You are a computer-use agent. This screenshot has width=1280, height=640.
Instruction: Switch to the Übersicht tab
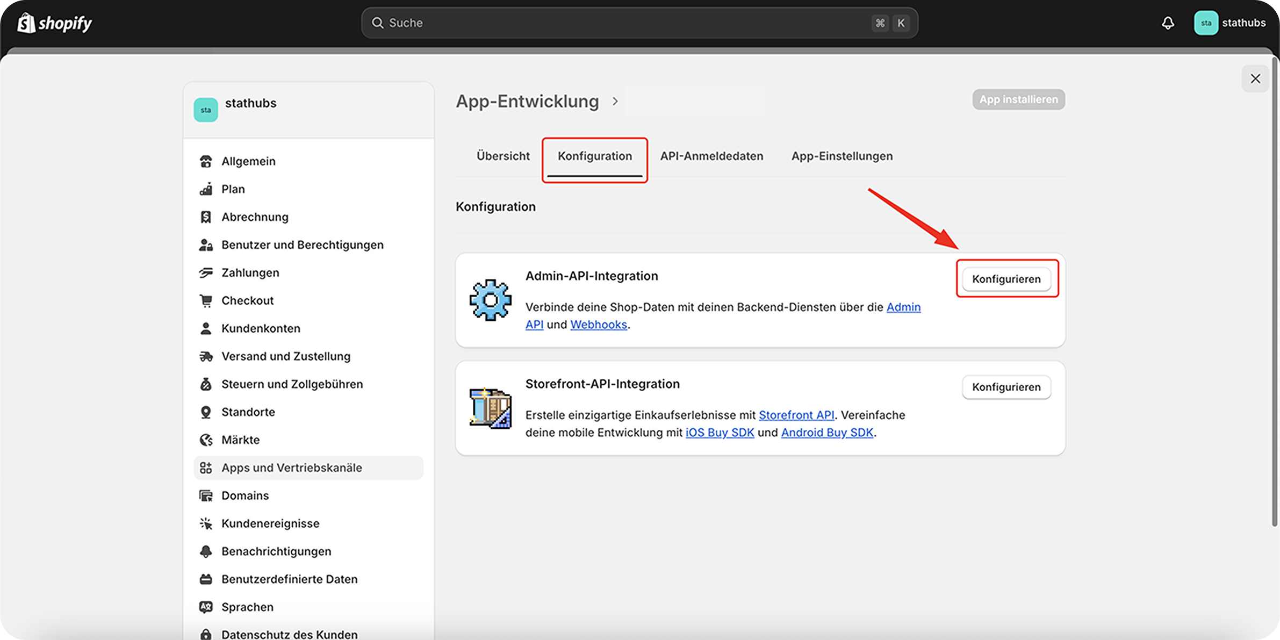click(503, 156)
